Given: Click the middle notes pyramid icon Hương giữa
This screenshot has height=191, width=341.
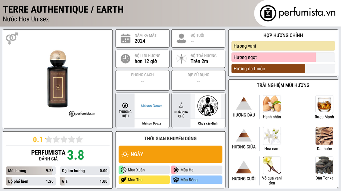Looking at the screenshot, I should tap(244, 135).
